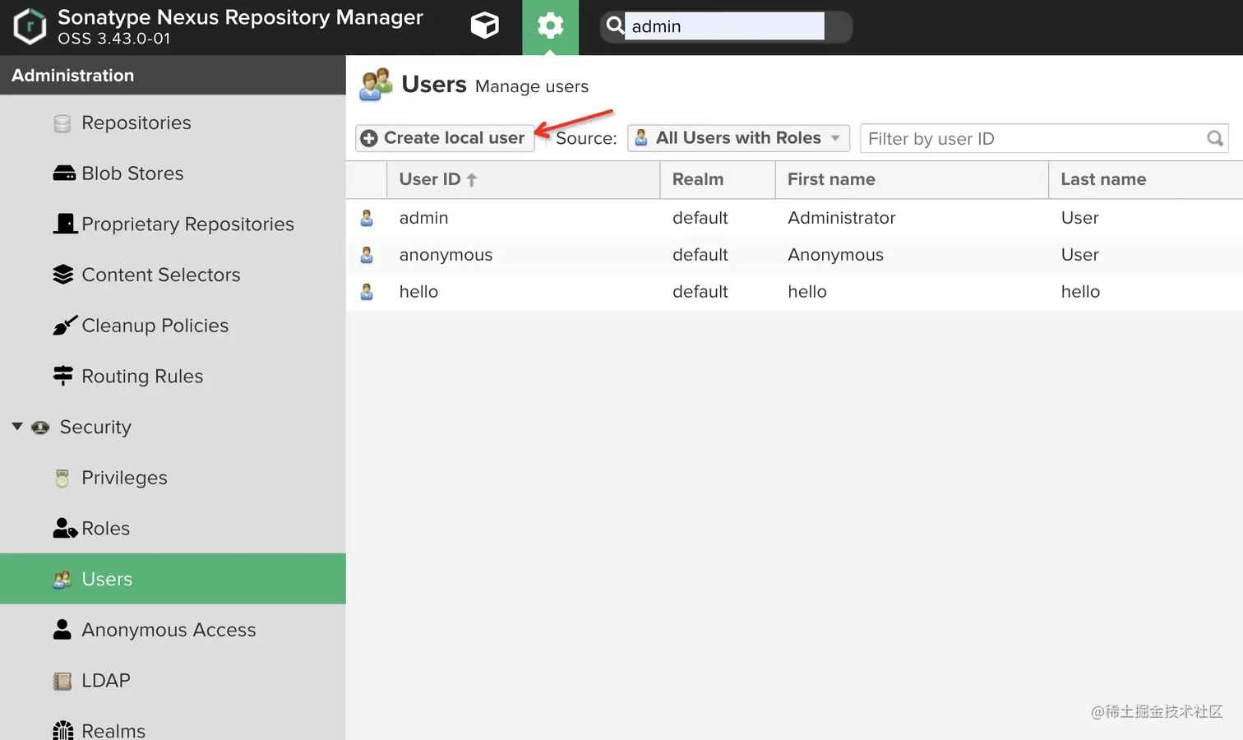Open Repositories in the sidebar
The image size is (1243, 740).
click(x=136, y=123)
